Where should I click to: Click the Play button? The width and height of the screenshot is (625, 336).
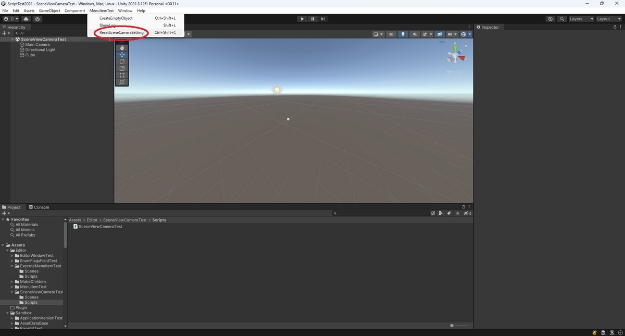coord(302,19)
